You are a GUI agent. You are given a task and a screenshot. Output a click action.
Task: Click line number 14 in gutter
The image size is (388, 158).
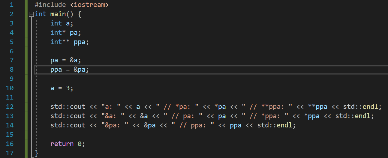pyautogui.click(x=10, y=125)
